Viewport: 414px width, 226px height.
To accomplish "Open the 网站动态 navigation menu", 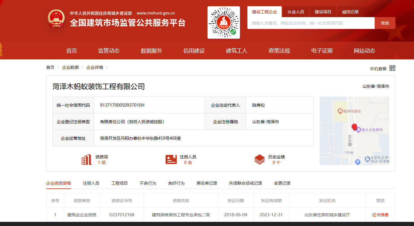I will [x=365, y=51].
